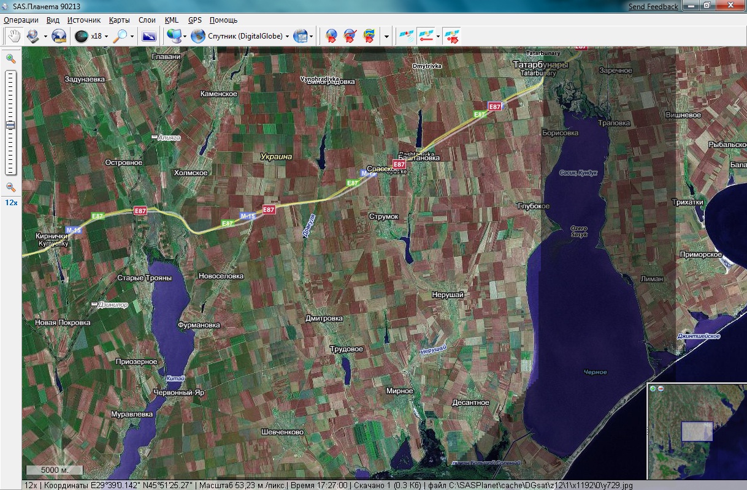This screenshot has width=747, height=490.
Task: Select the hand pan tool
Action: 13,36
